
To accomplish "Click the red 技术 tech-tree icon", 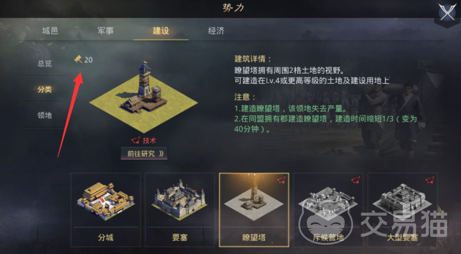I will coord(135,141).
